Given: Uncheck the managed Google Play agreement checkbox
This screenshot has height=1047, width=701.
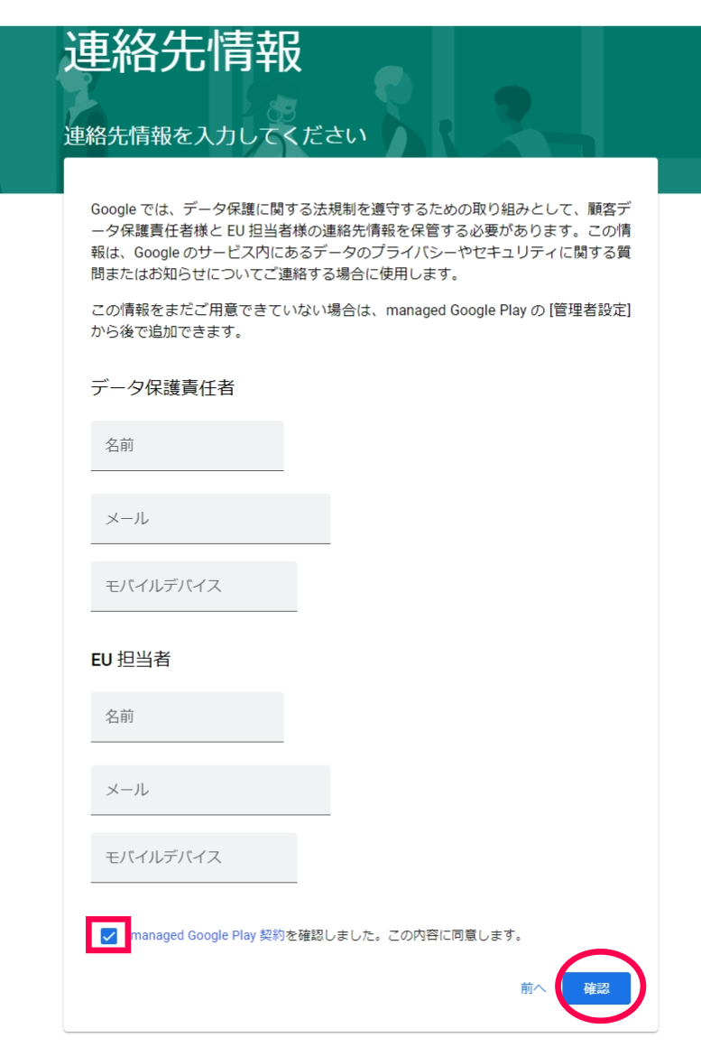Looking at the screenshot, I should [109, 935].
